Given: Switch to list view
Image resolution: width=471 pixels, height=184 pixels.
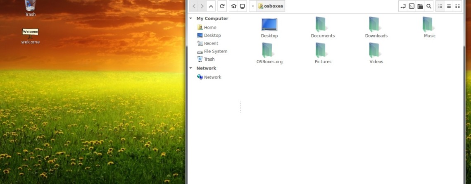Looking at the screenshot, I should click(449, 6).
